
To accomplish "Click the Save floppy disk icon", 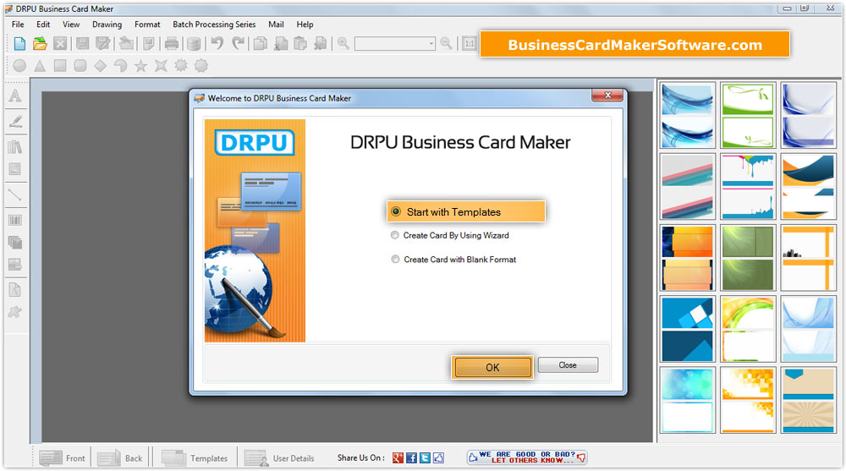I will pyautogui.click(x=83, y=44).
